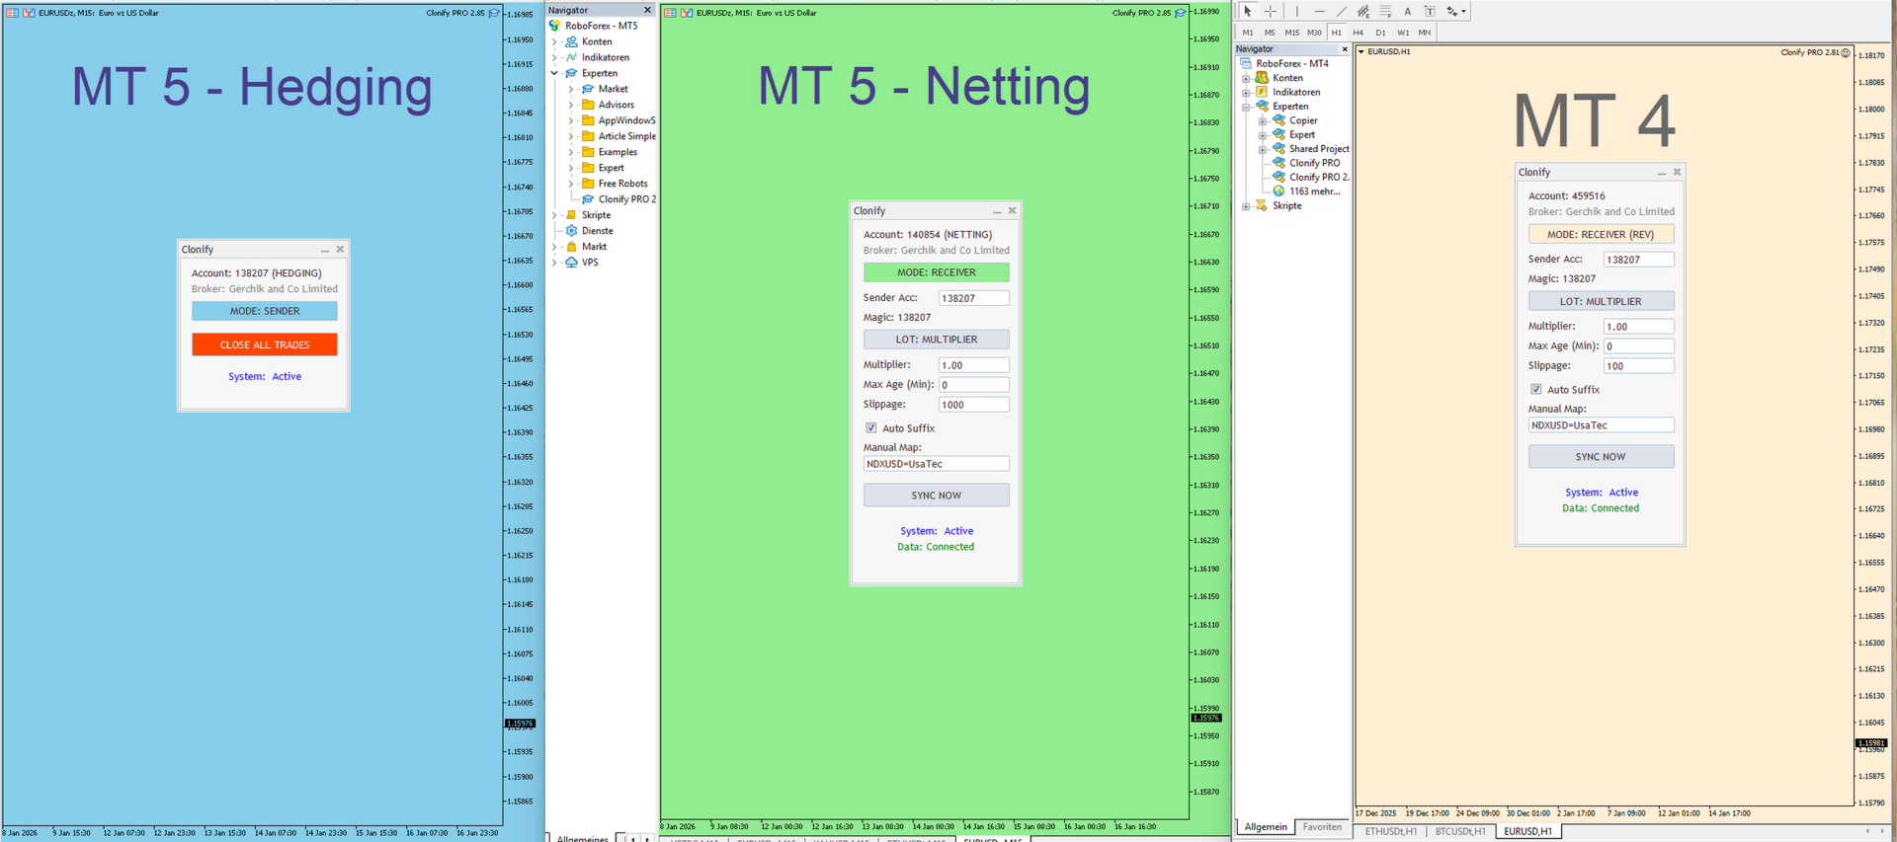The height and width of the screenshot is (842, 1897).
Task: Click the Indikatoren icon in MT5 Navigator
Action: tap(571, 57)
